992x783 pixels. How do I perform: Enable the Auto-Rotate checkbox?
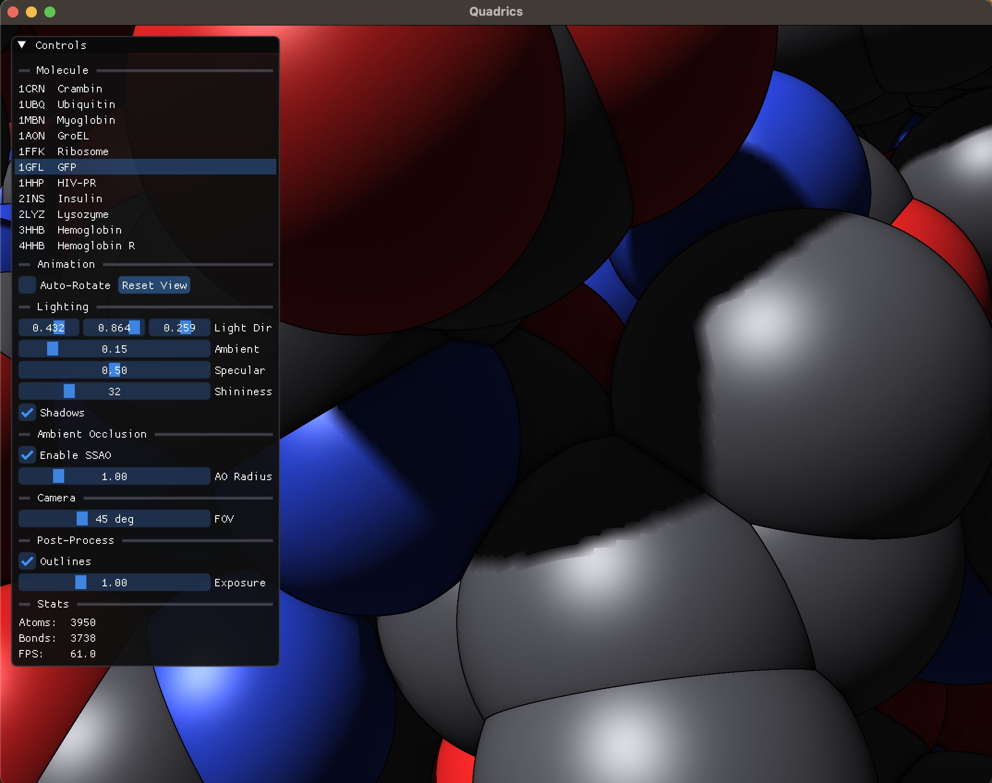point(27,285)
